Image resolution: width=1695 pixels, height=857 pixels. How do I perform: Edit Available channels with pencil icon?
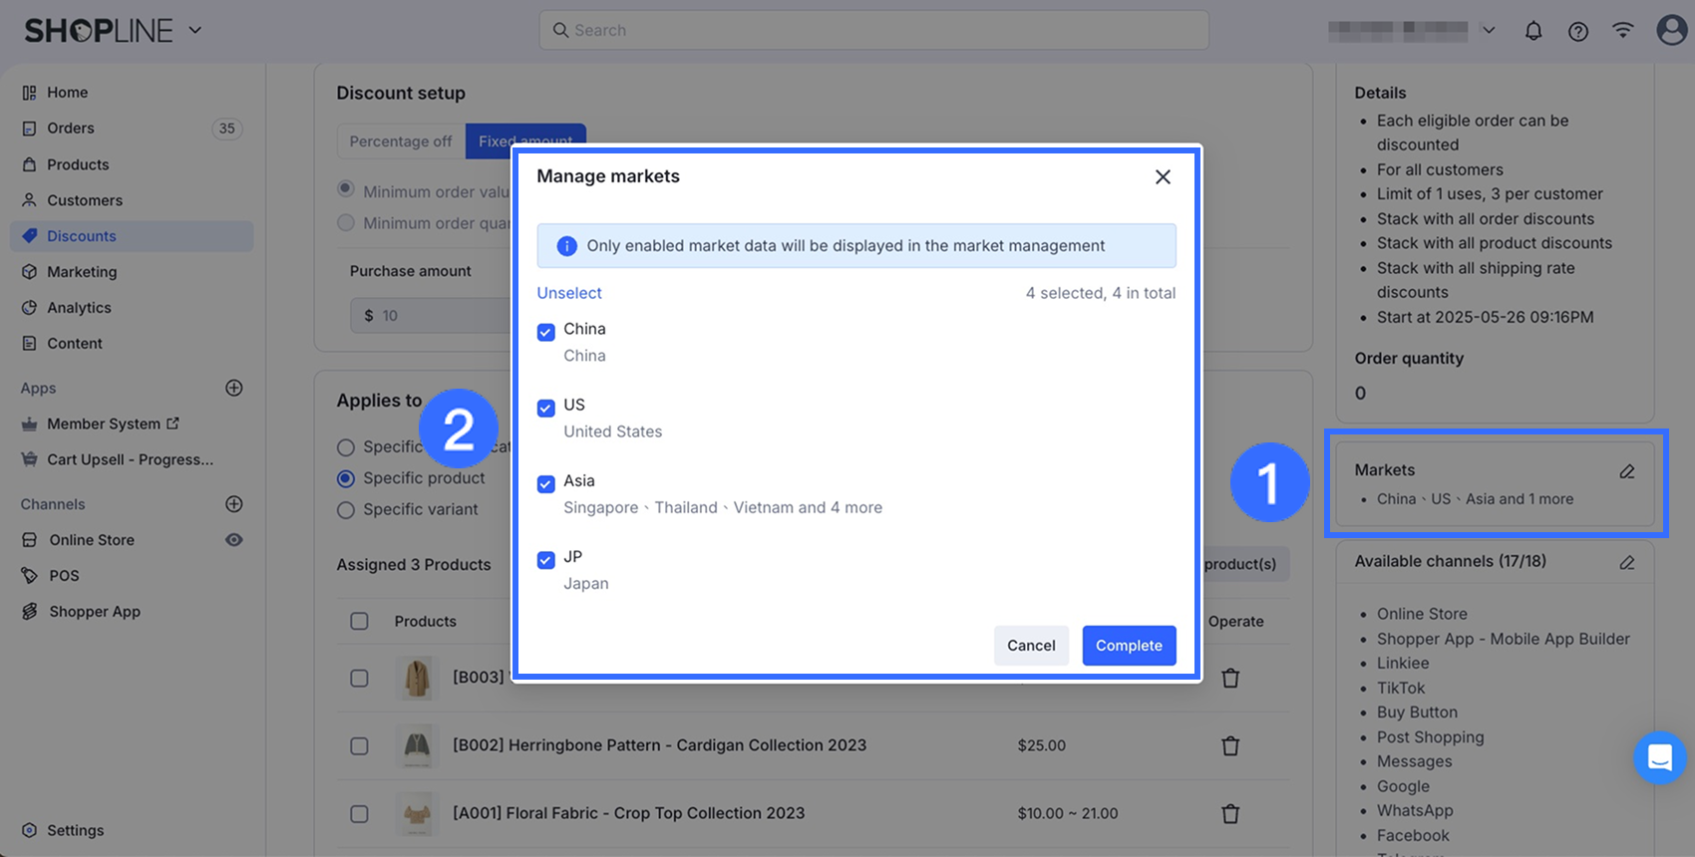(1627, 563)
